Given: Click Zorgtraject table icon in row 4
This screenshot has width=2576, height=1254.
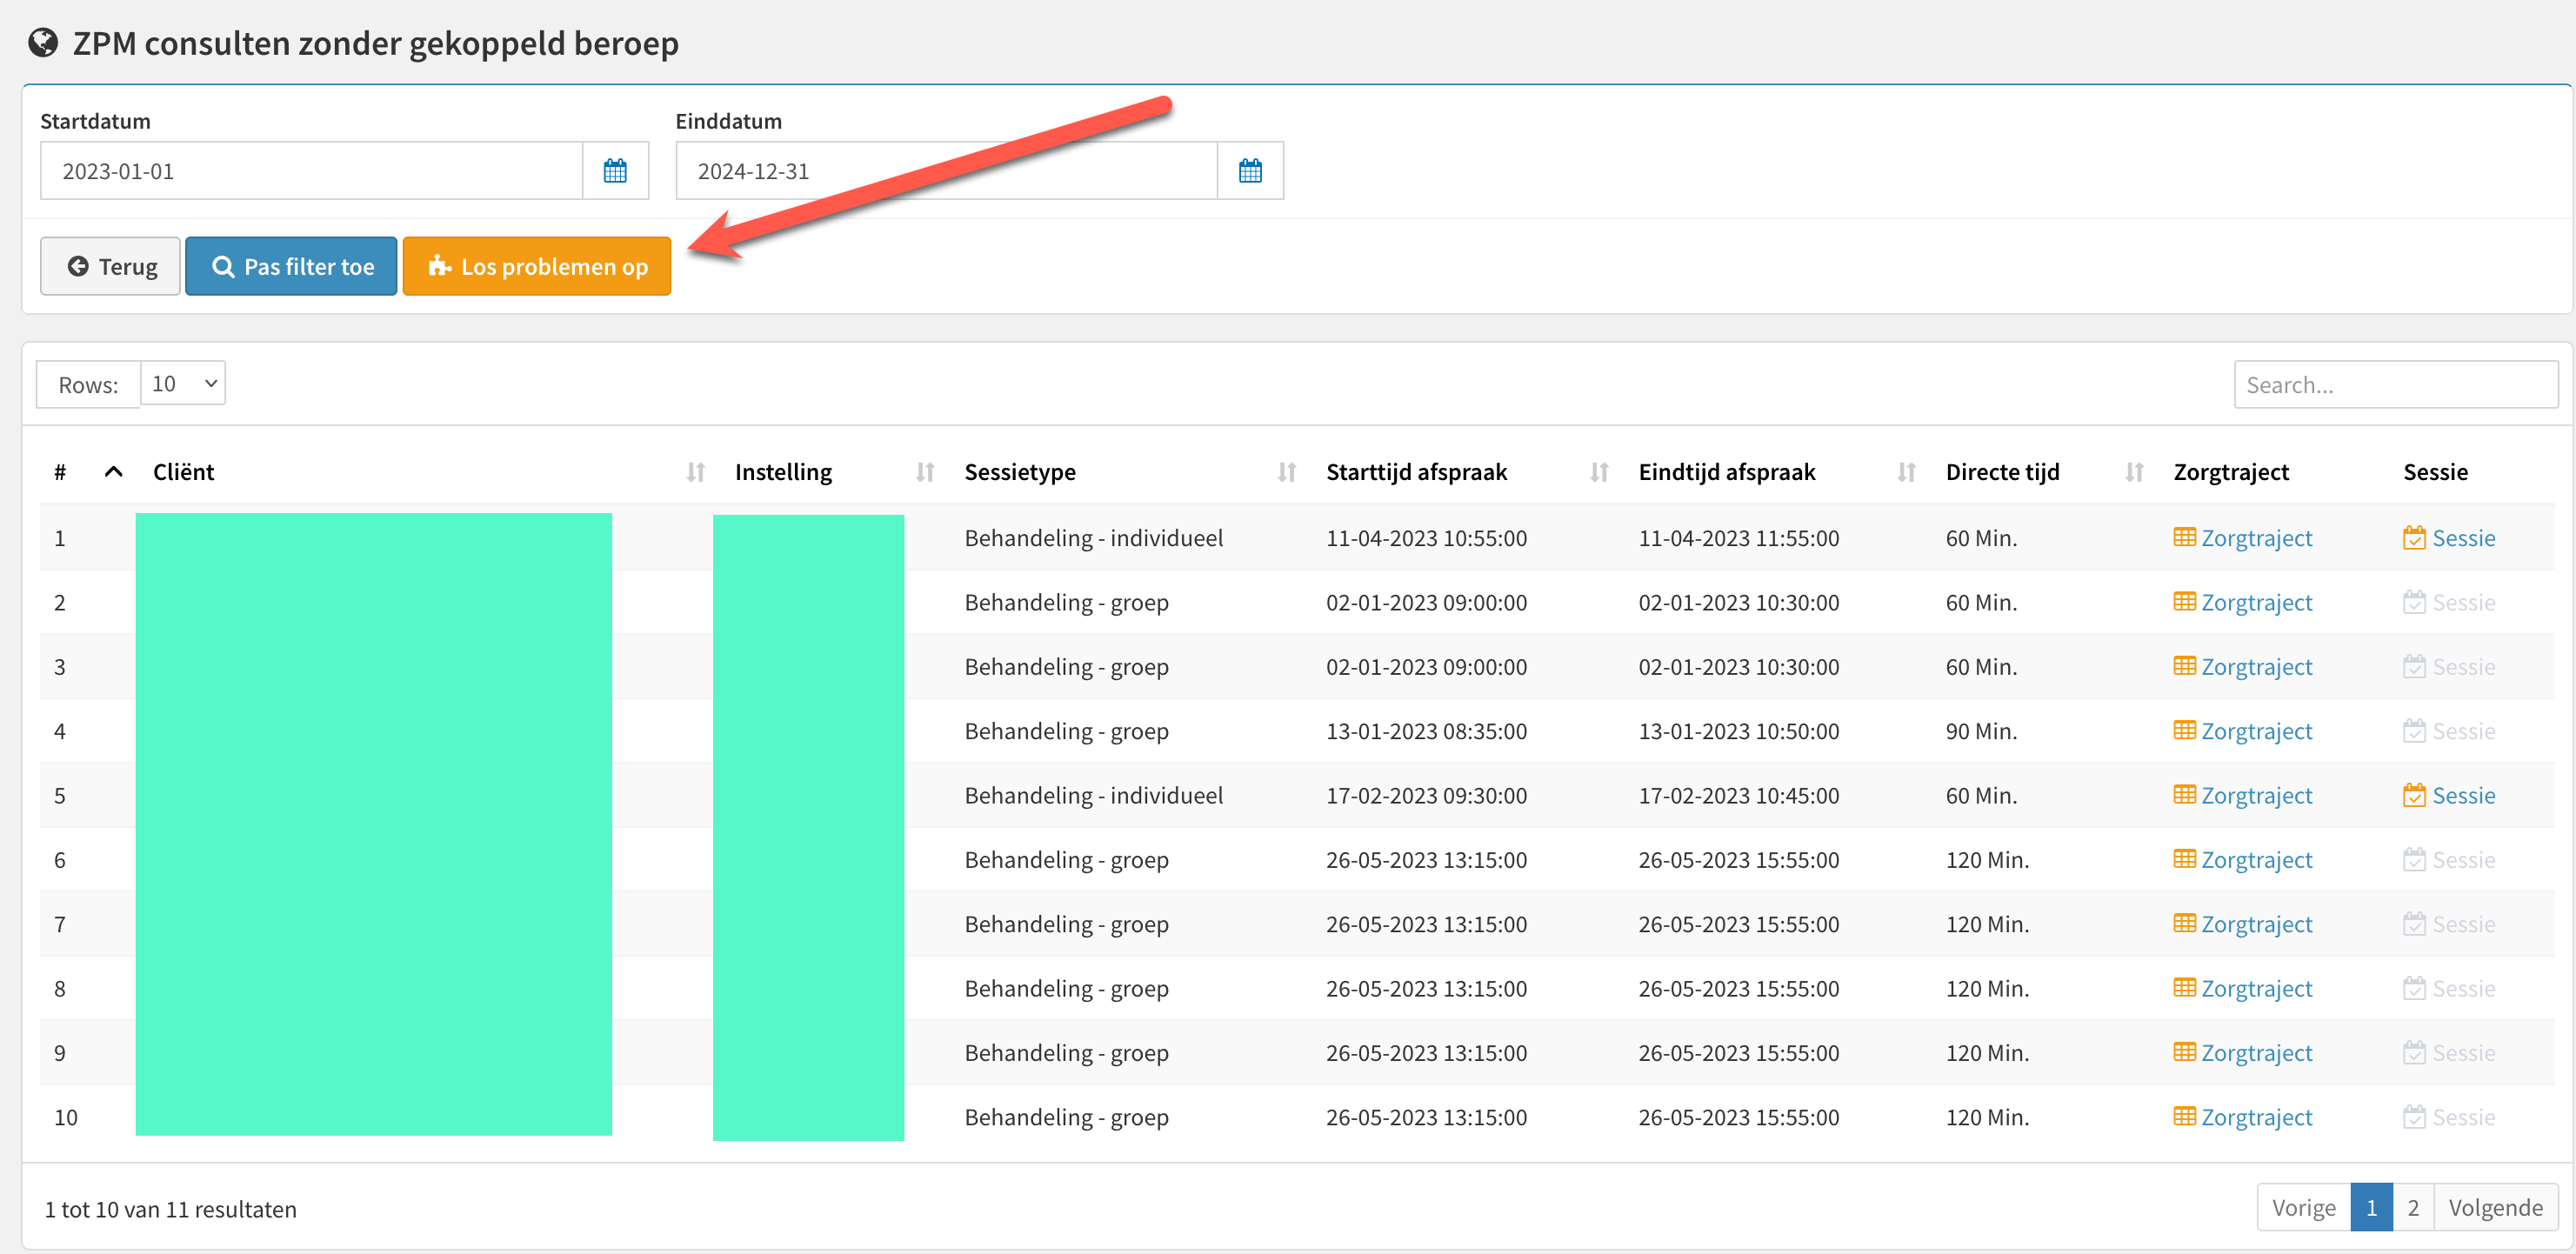Looking at the screenshot, I should tap(2185, 730).
